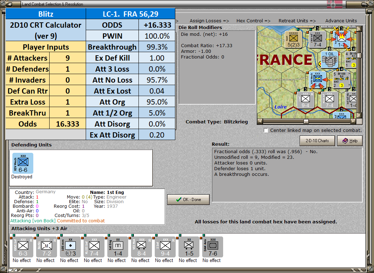Screen dimensions: 374x273
Task: Click the burning 1-3 unit under attack
Action: (342, 39)
